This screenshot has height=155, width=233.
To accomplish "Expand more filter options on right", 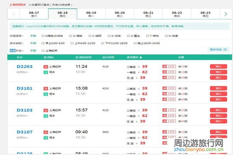I will pos(218,49).
